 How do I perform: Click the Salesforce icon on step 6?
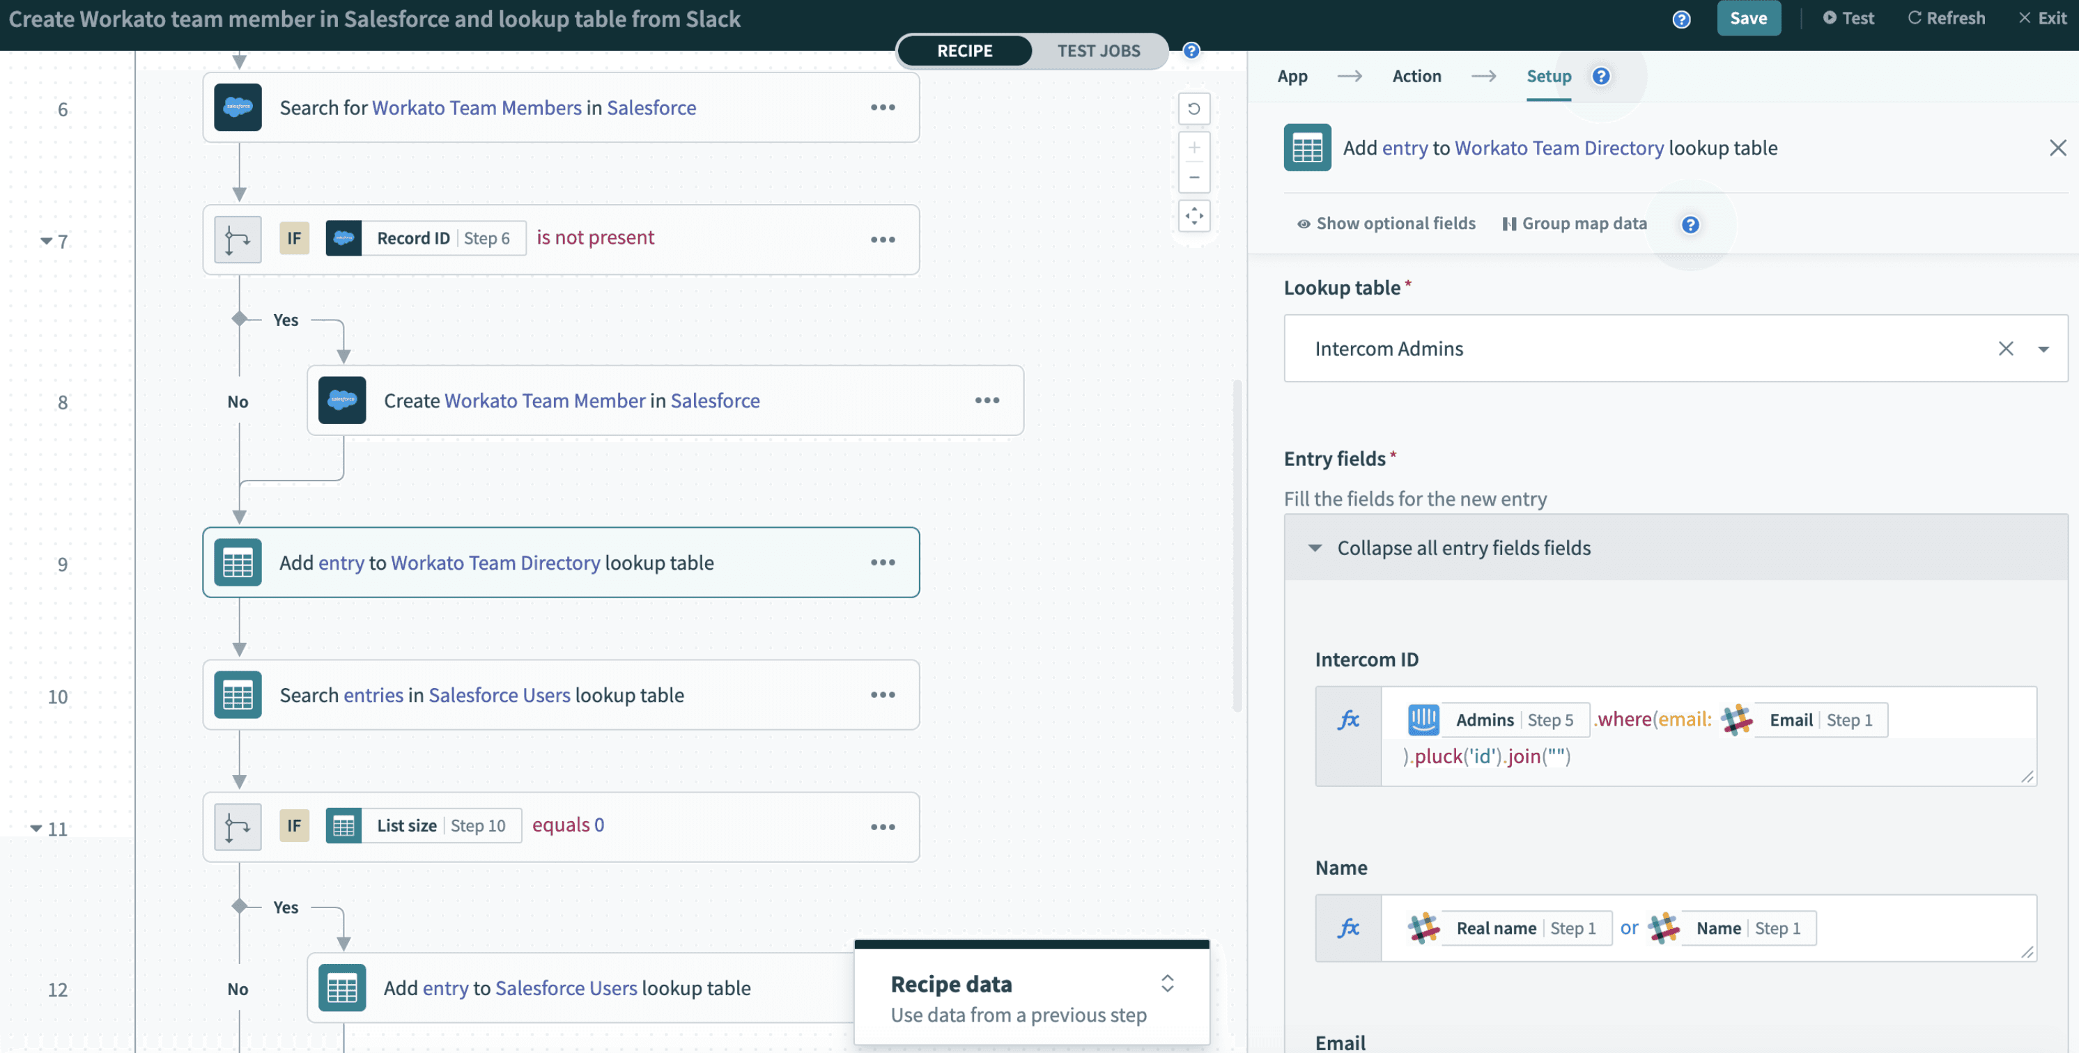click(238, 107)
